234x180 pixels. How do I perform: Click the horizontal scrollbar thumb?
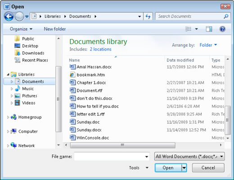click(x=122, y=145)
